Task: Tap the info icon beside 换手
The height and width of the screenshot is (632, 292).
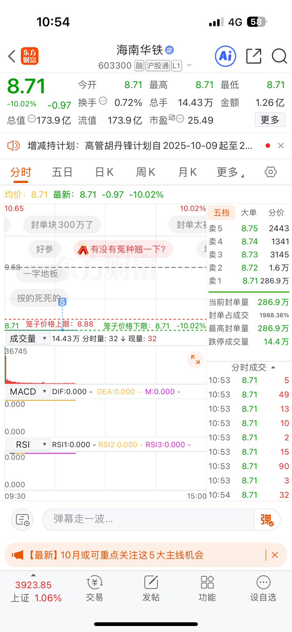Action: click(103, 101)
